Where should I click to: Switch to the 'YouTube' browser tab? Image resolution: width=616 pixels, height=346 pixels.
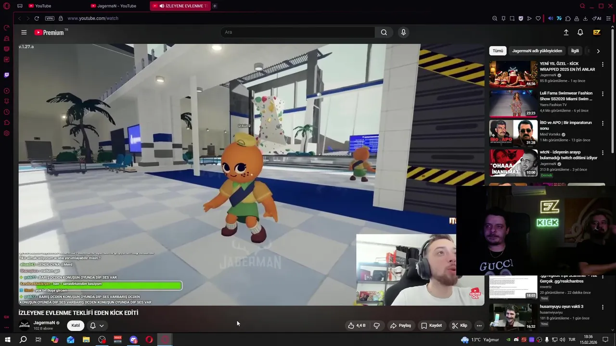coord(39,6)
